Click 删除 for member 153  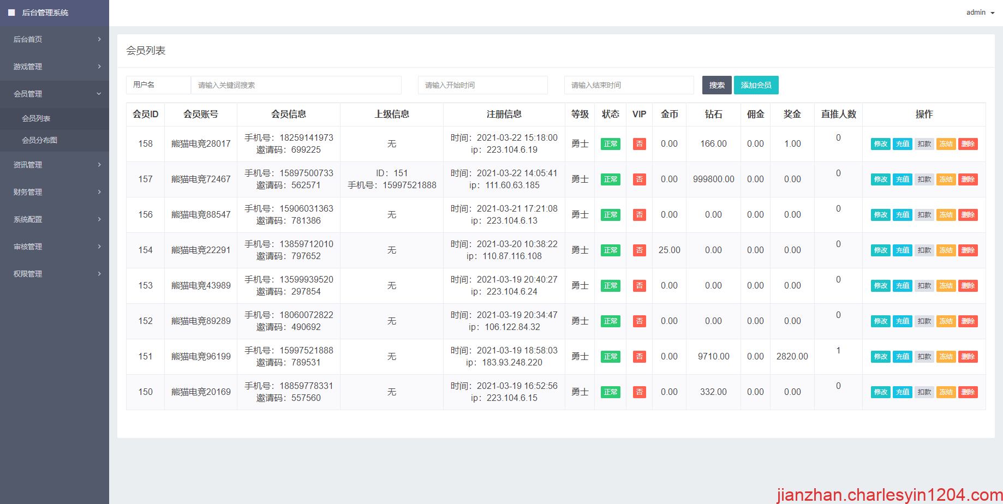pos(968,286)
